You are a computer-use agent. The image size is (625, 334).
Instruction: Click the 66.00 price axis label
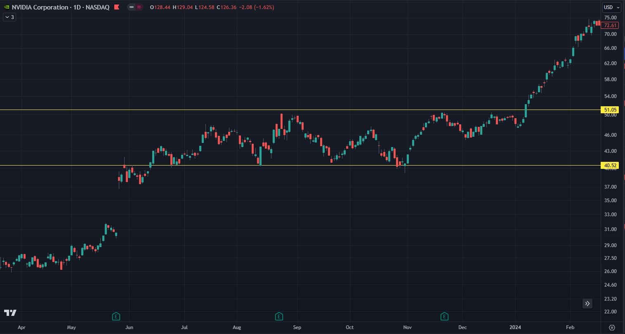click(x=610, y=48)
